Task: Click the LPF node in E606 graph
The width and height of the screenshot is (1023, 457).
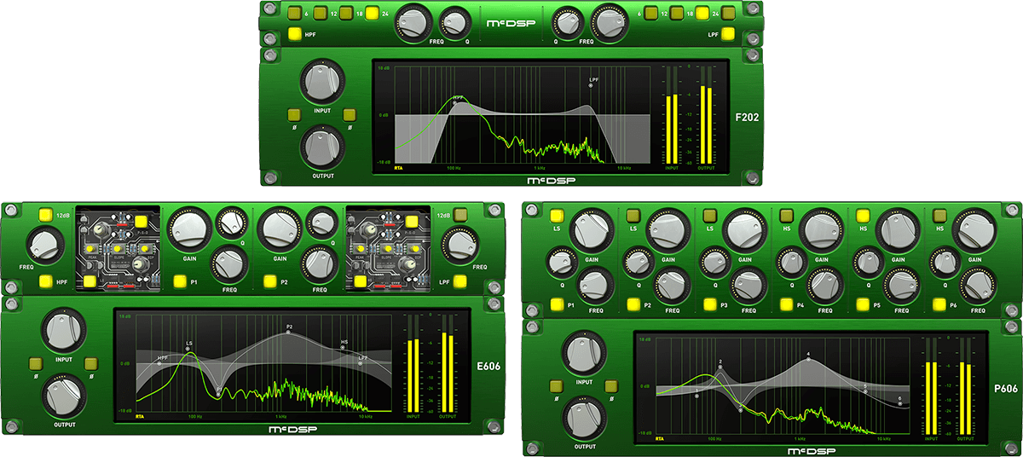Action: pos(361,362)
